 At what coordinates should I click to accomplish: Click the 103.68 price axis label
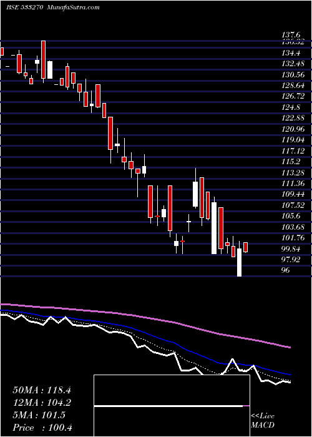(293, 227)
